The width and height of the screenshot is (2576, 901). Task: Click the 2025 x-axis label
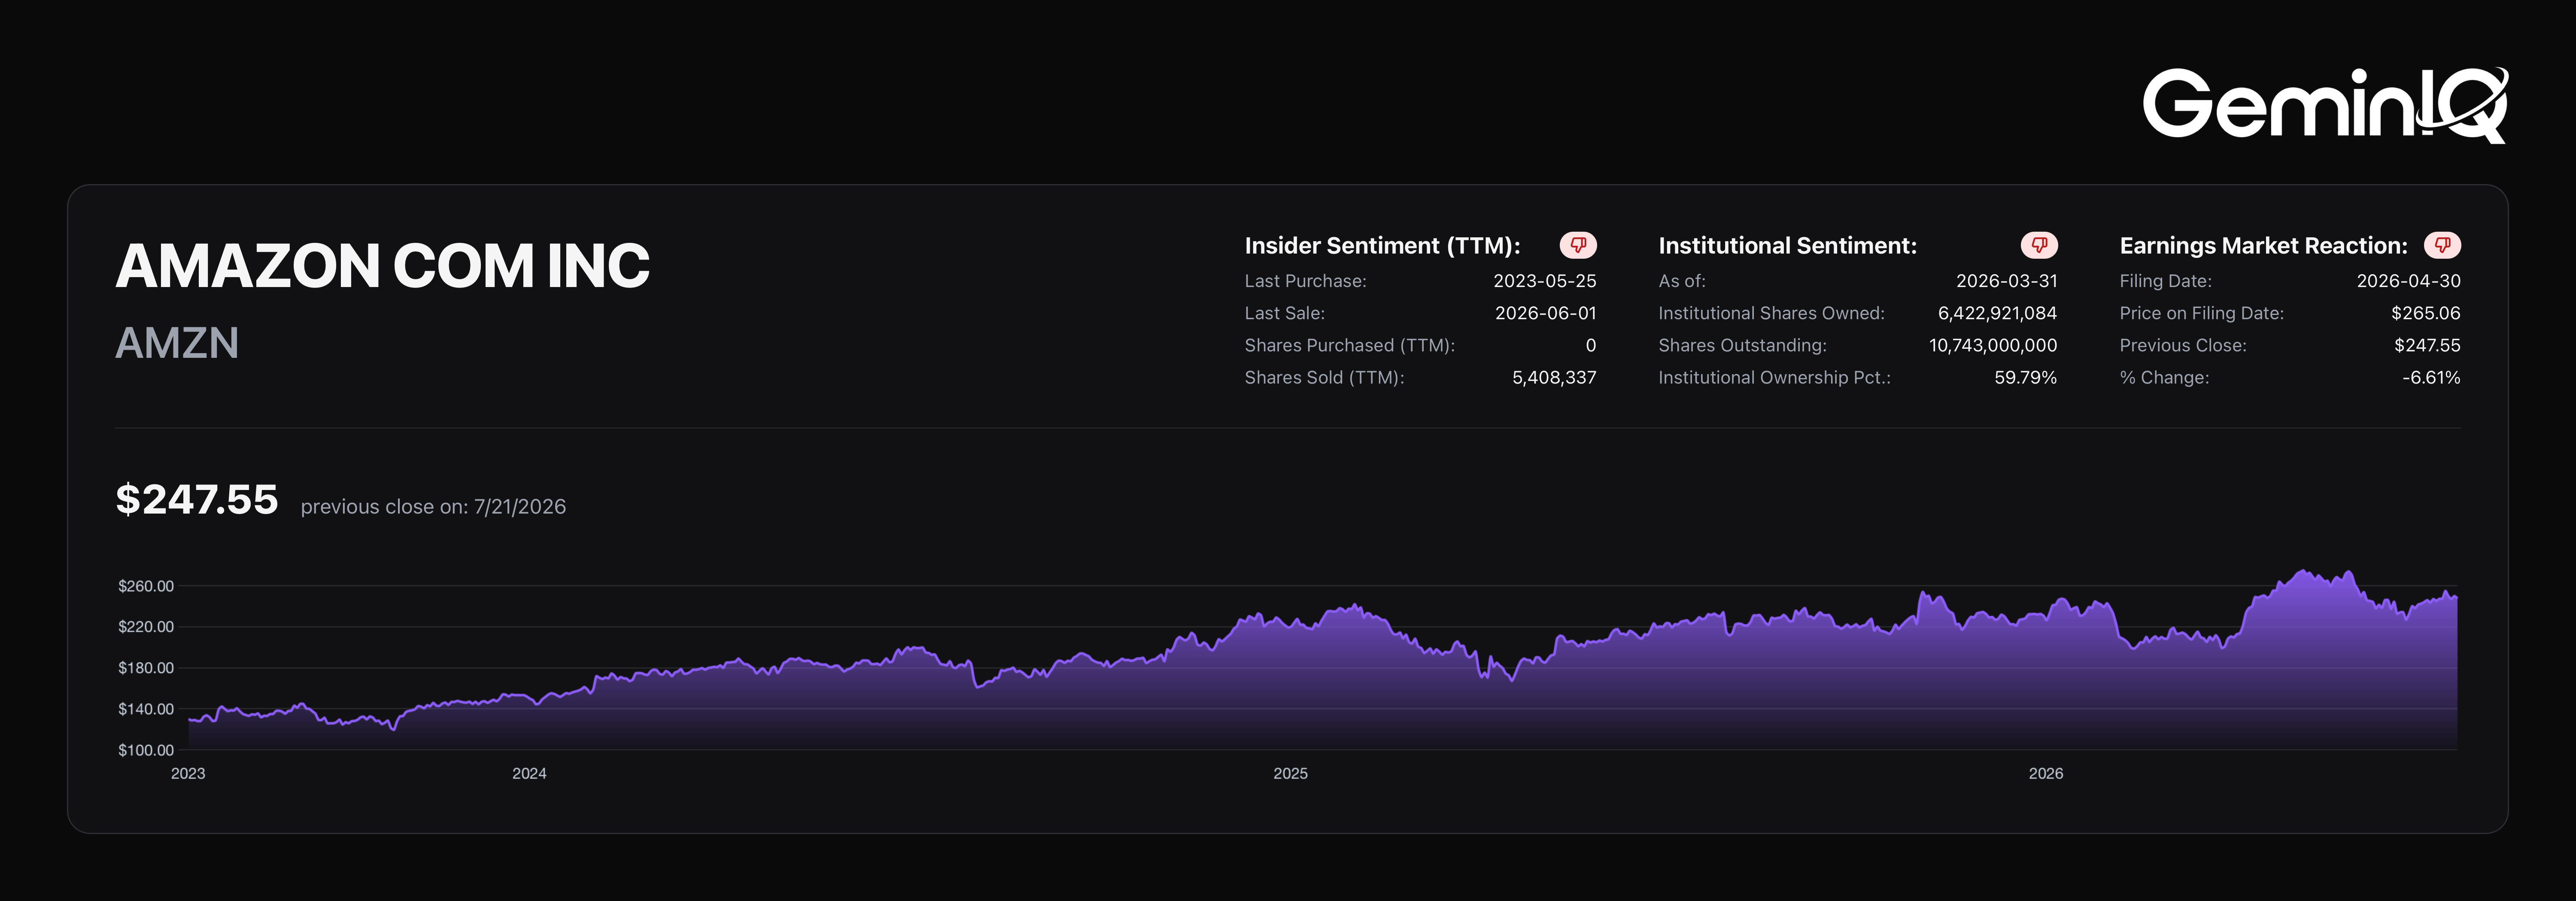tap(1290, 774)
